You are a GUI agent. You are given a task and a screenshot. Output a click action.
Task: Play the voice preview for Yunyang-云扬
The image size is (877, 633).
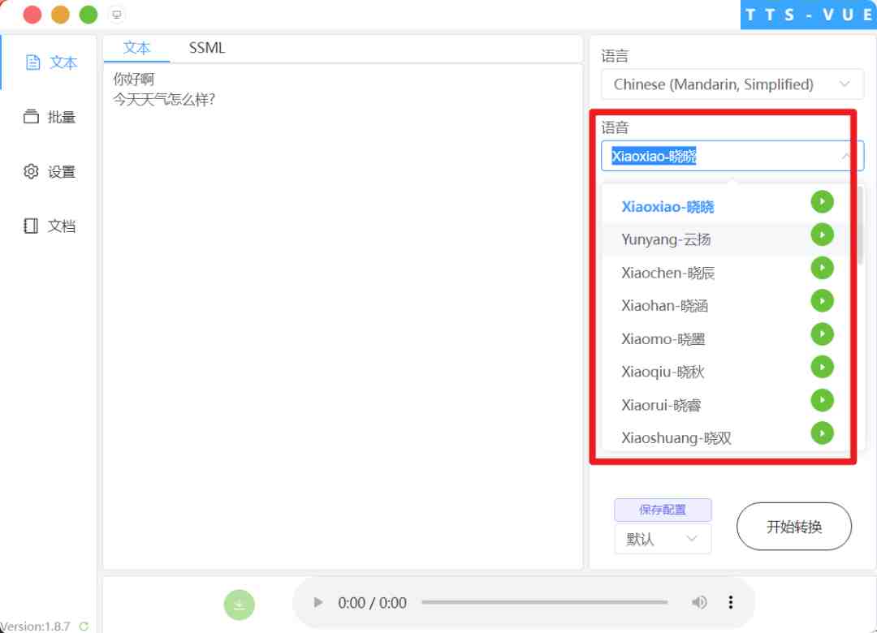click(822, 235)
